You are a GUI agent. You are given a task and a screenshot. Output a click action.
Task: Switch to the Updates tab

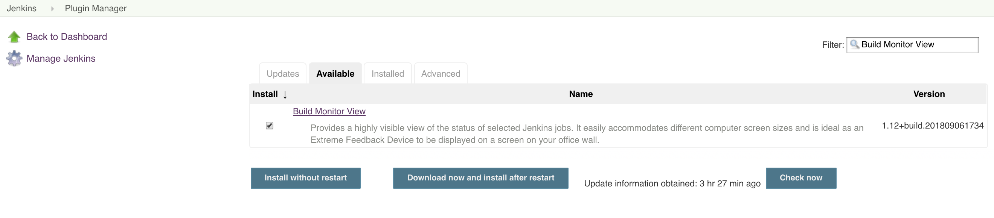tap(282, 73)
